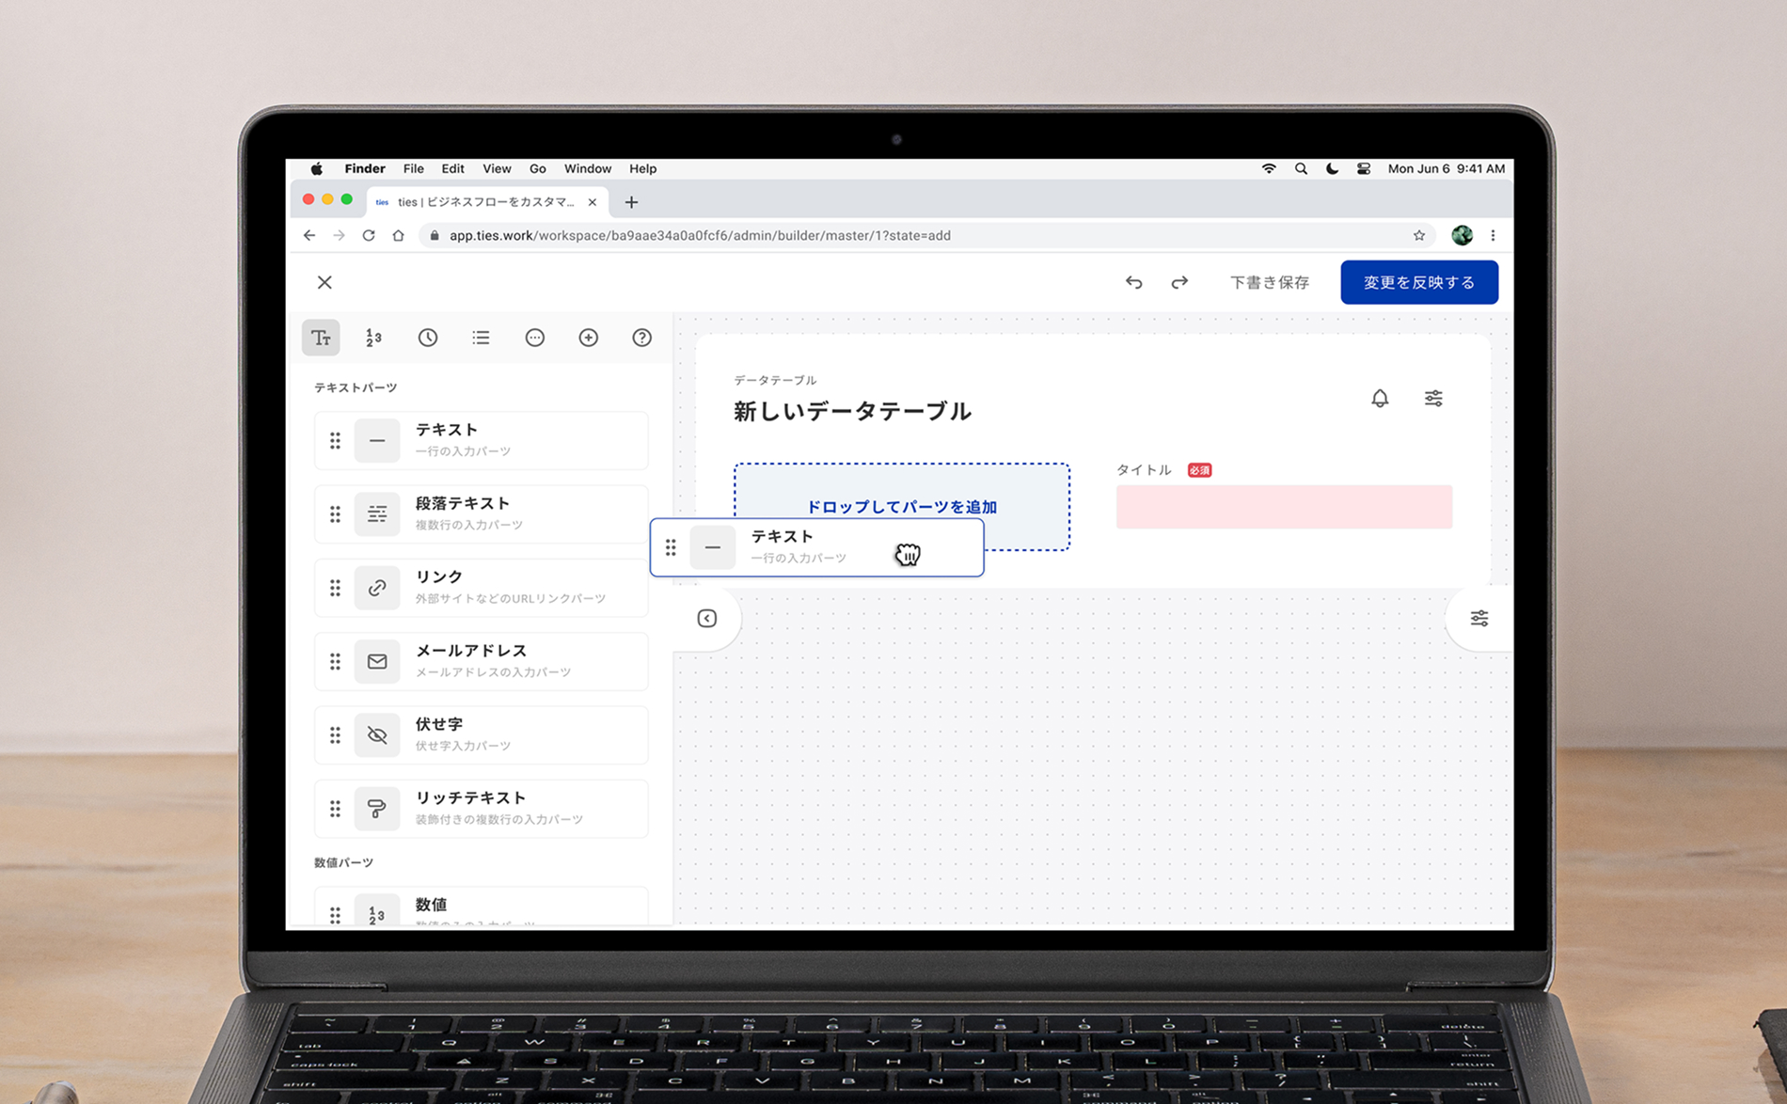The width and height of the screenshot is (1787, 1104).
Task: Open the Window menu
Action: [x=588, y=169]
